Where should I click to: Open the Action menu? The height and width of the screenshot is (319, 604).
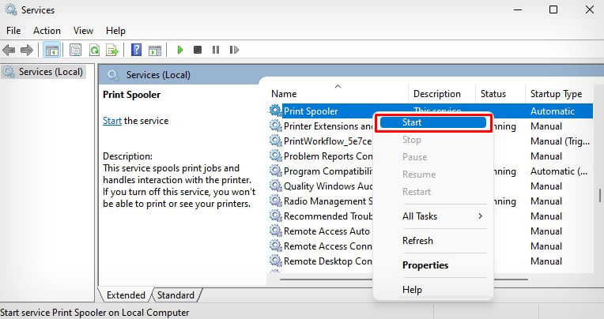[x=47, y=30]
